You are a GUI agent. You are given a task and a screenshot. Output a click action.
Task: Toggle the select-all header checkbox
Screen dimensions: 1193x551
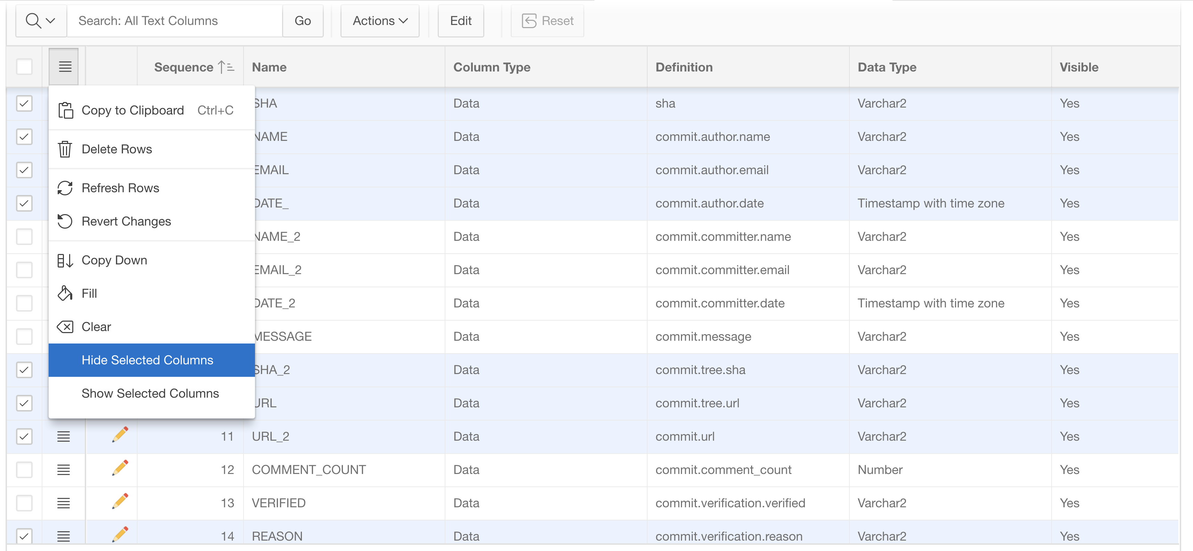[24, 67]
